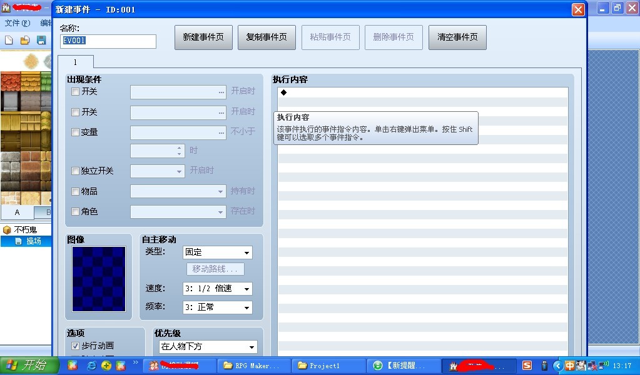Click the Sogou S tray icon
The image size is (640, 375).
tap(527, 366)
